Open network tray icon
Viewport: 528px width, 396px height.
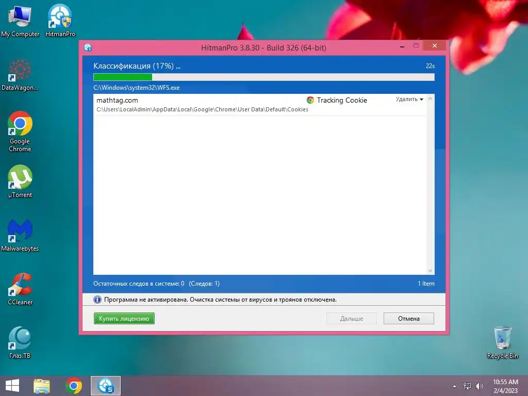[x=467, y=386]
